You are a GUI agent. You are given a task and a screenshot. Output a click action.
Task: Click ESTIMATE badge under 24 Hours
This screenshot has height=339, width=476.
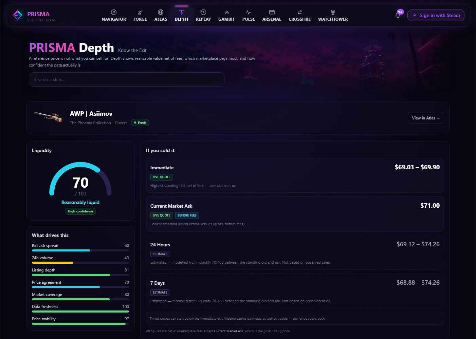click(160, 254)
